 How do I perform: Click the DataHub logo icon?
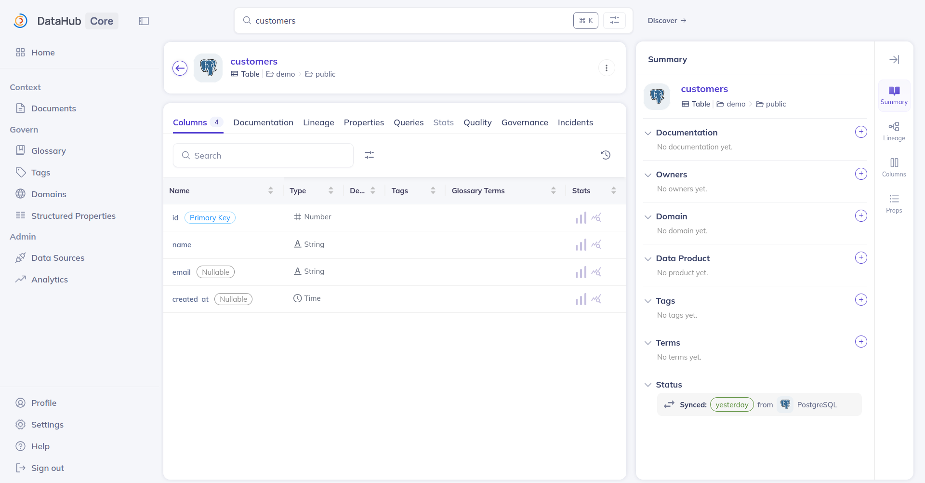point(20,21)
